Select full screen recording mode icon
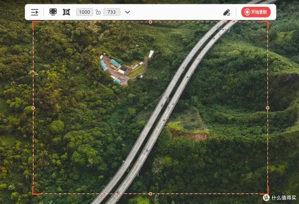 pyautogui.click(x=53, y=12)
